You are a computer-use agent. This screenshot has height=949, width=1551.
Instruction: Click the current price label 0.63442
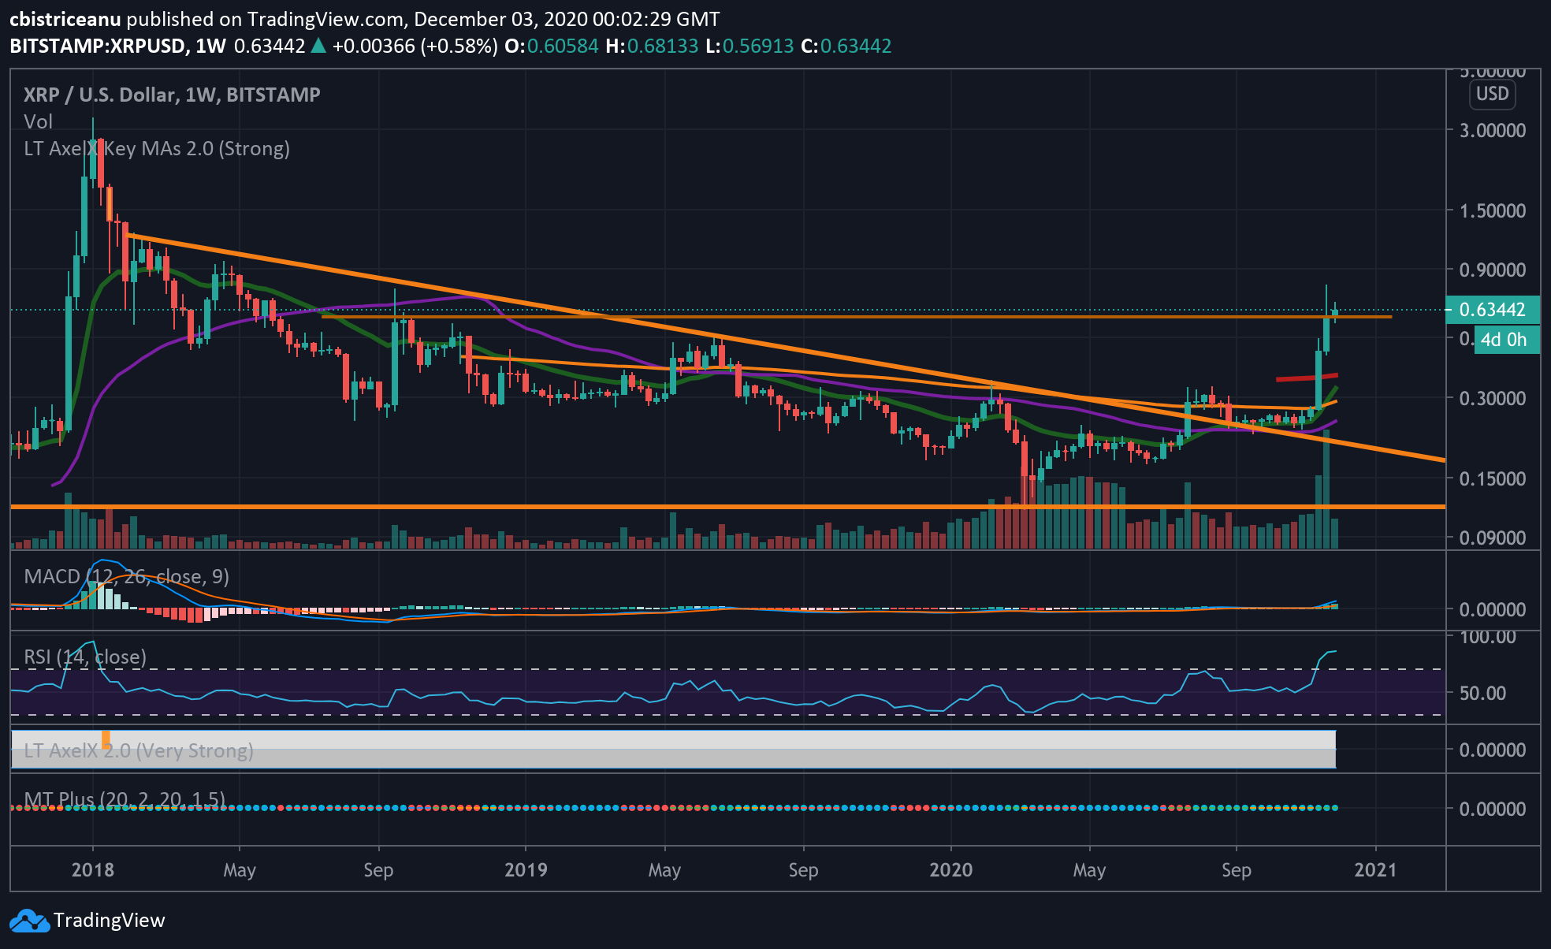click(1492, 310)
